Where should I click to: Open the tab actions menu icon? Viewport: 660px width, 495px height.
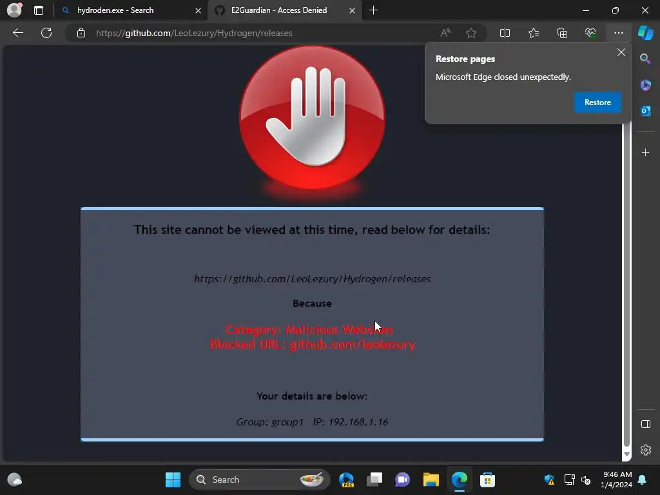click(x=39, y=10)
